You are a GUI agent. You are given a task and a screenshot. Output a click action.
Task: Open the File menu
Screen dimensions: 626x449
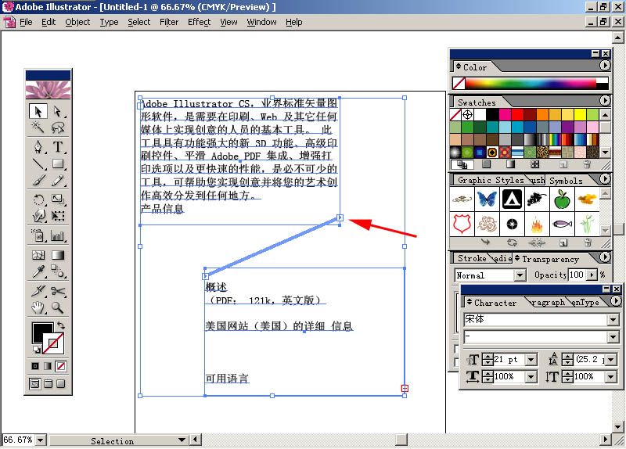coord(26,23)
